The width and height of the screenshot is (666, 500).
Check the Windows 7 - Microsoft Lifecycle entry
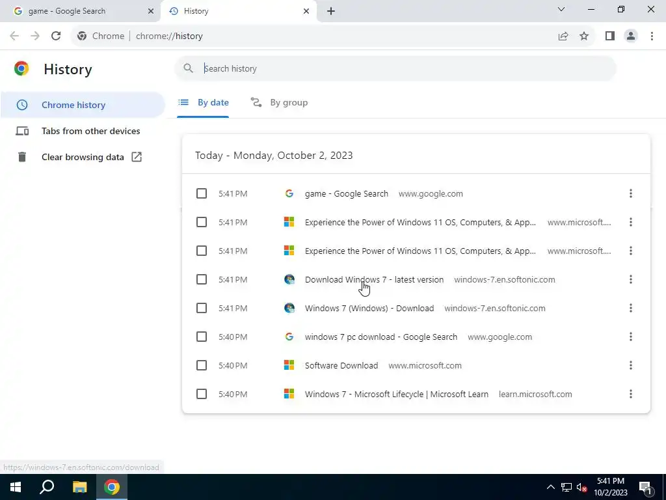(x=202, y=394)
